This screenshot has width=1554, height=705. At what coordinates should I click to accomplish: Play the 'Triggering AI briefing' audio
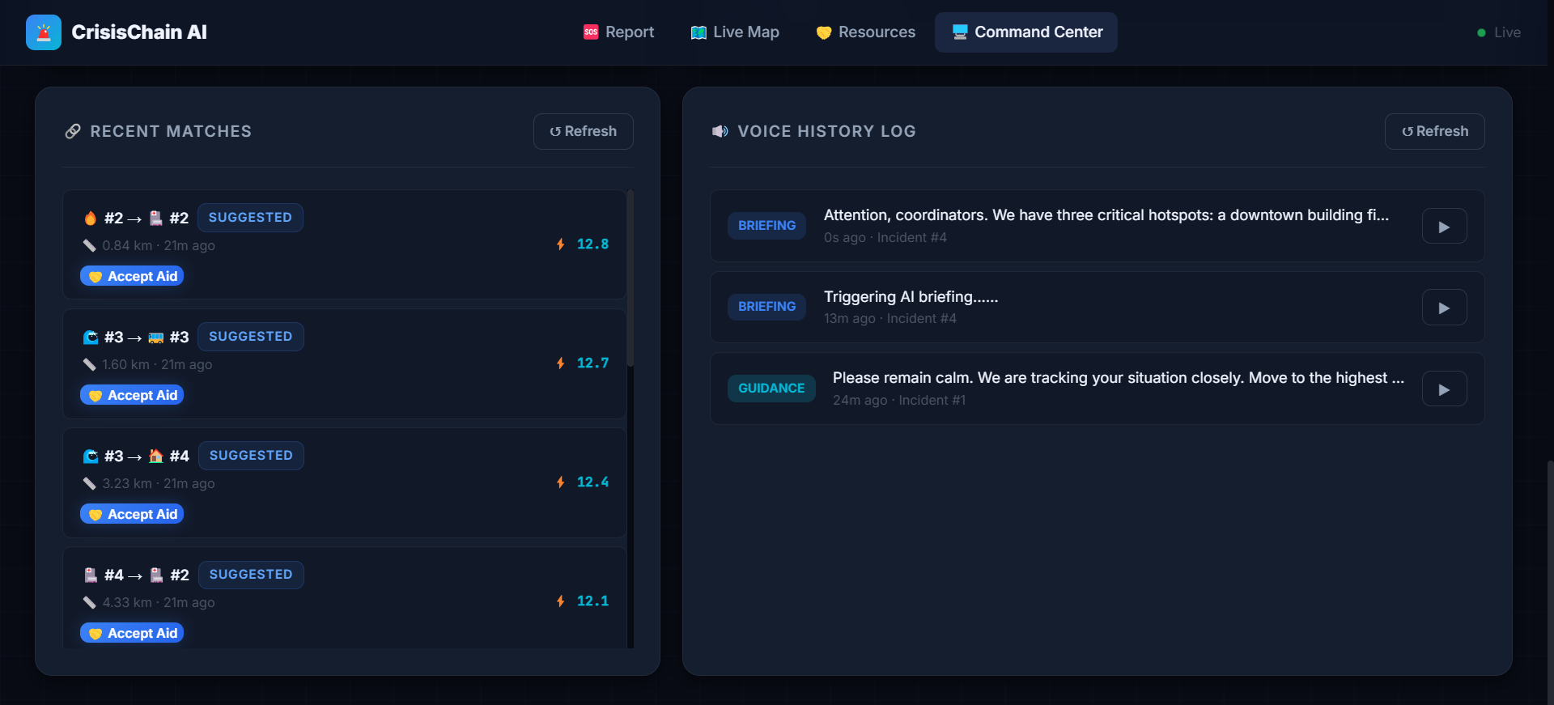pos(1444,308)
